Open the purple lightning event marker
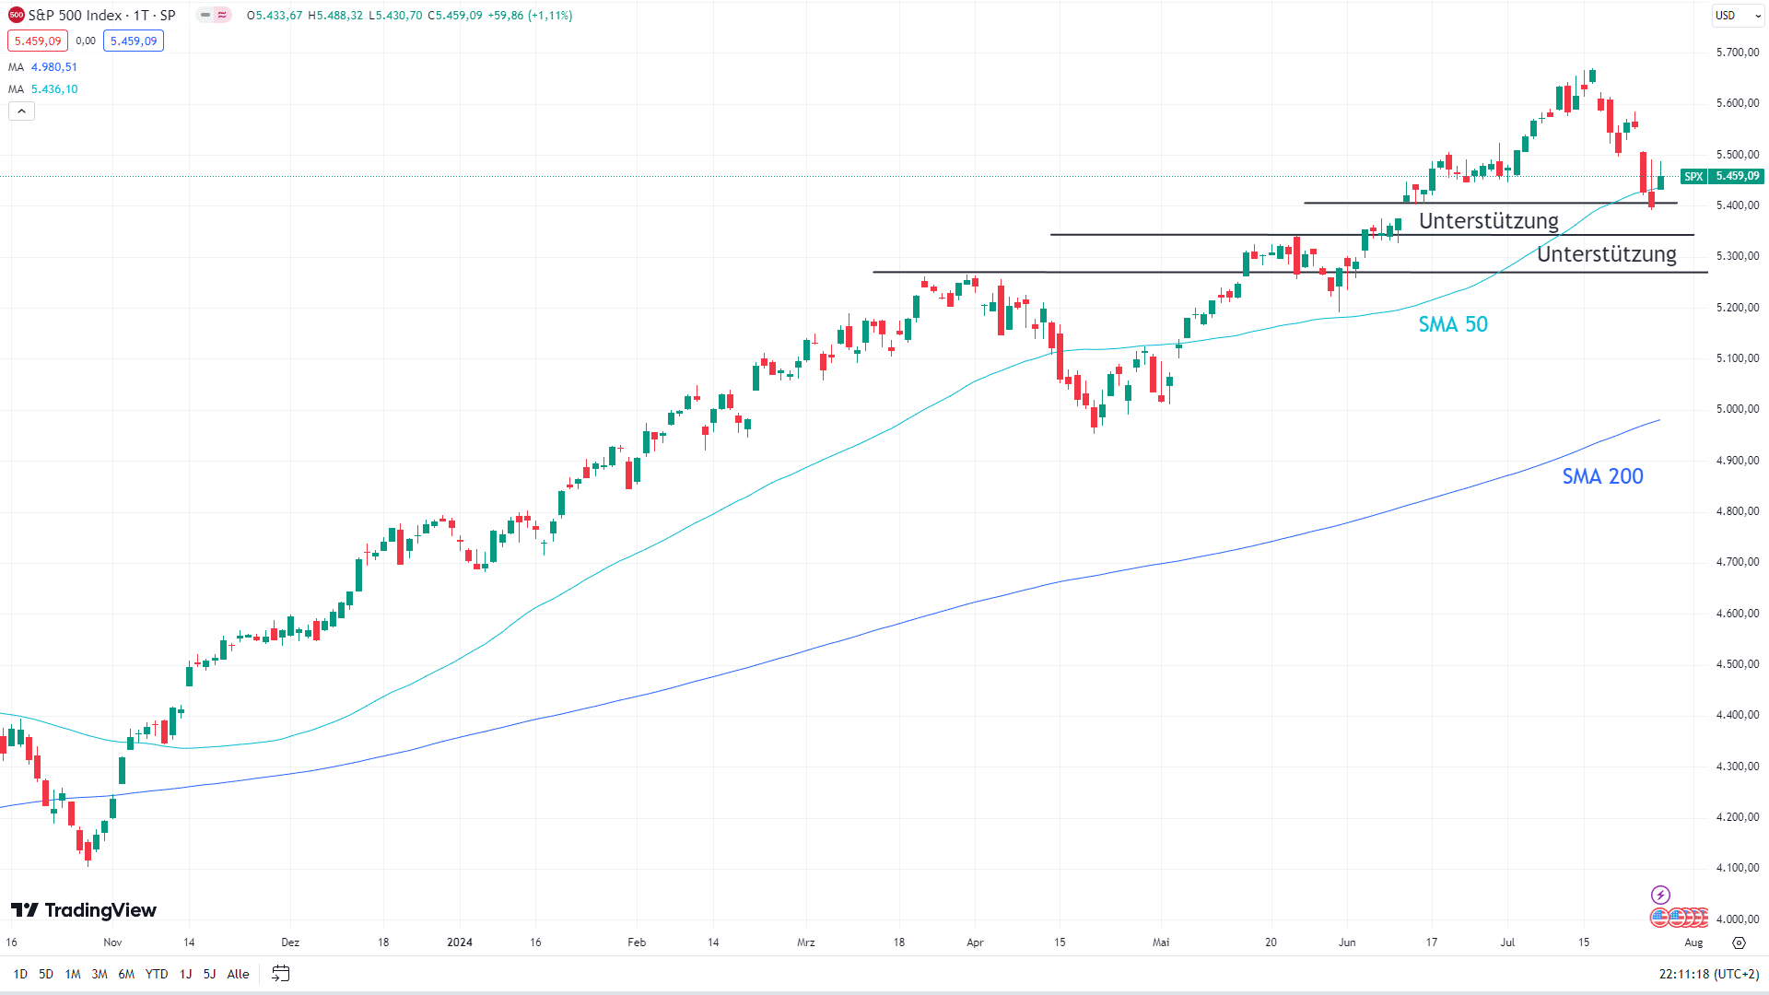This screenshot has height=995, width=1769. tap(1660, 895)
